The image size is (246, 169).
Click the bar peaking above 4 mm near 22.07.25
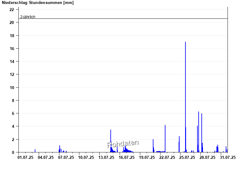click(165, 139)
